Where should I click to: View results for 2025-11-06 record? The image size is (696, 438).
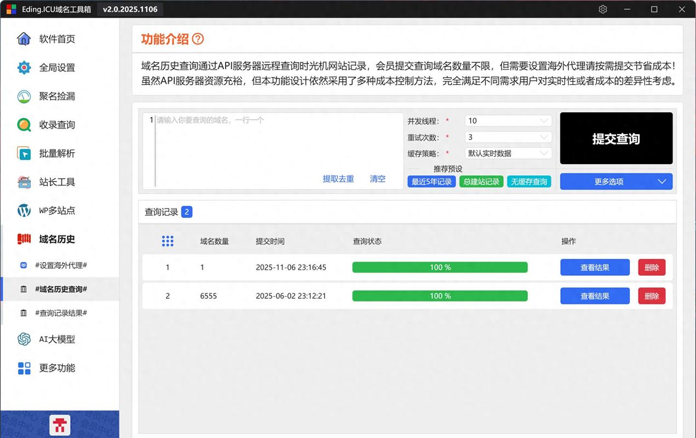[595, 267]
